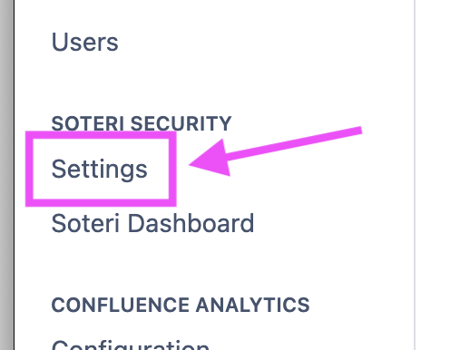
Task: Click the word CONFLUENCE in the heading
Action: (x=121, y=305)
